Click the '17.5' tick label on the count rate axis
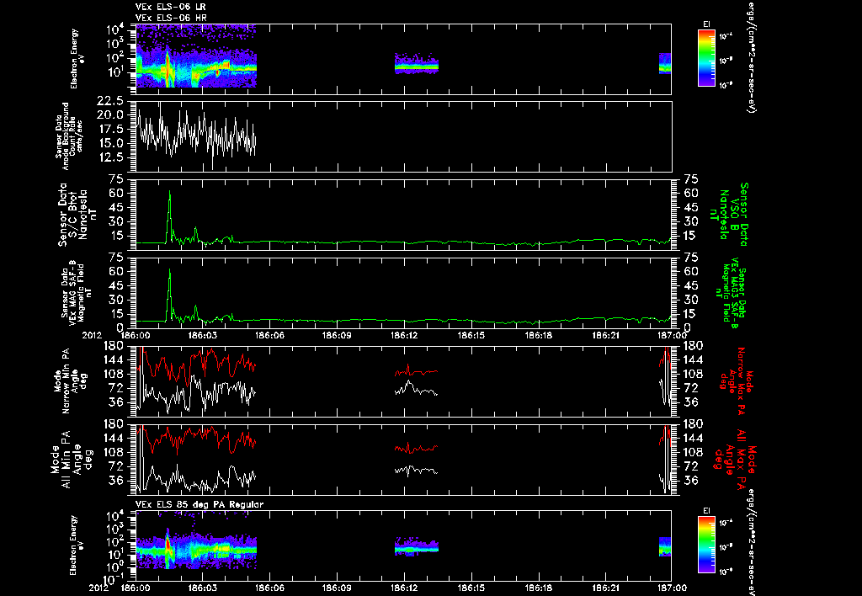Screen dimensions: 862x596 [x=110, y=129]
